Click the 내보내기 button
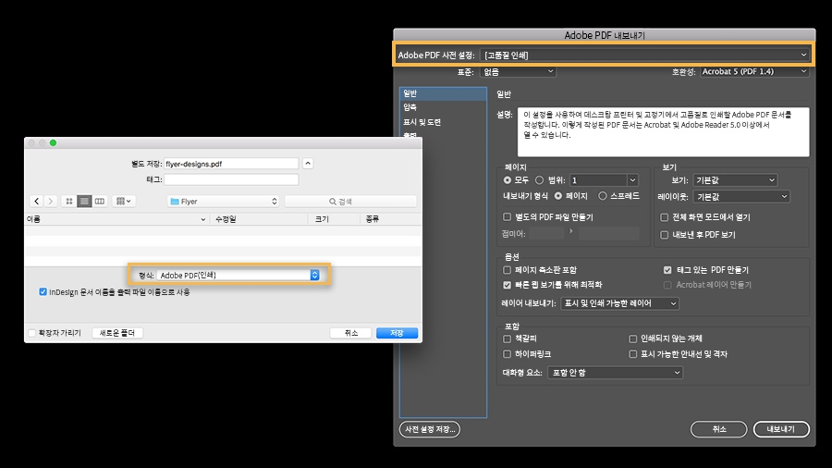Viewport: 832px width, 468px height. pos(781,429)
